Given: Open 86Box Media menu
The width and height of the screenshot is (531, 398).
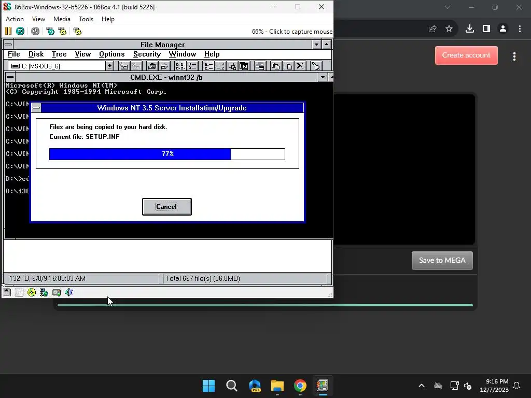Looking at the screenshot, I should tap(62, 19).
